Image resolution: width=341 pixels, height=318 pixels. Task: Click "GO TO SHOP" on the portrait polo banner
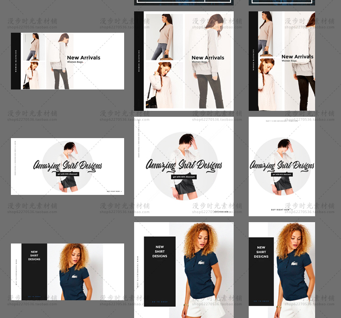(x=261, y=301)
